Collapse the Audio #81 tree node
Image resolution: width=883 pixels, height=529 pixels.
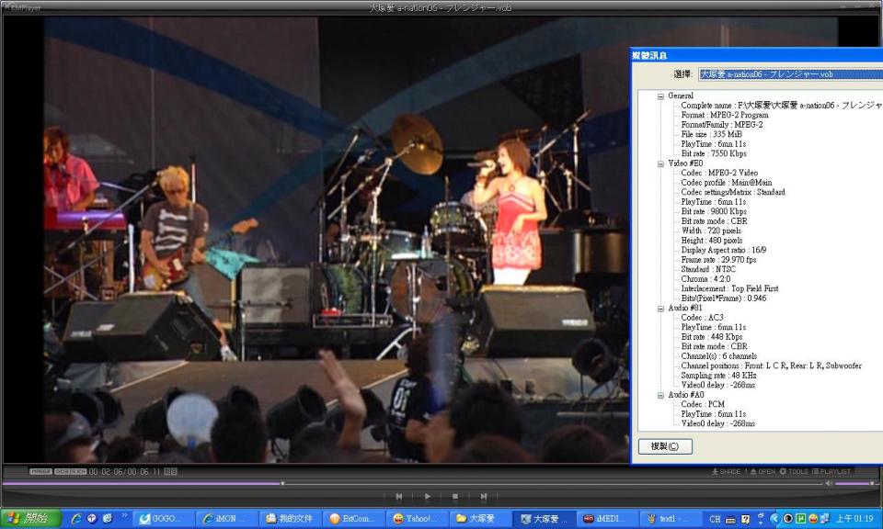coord(659,309)
